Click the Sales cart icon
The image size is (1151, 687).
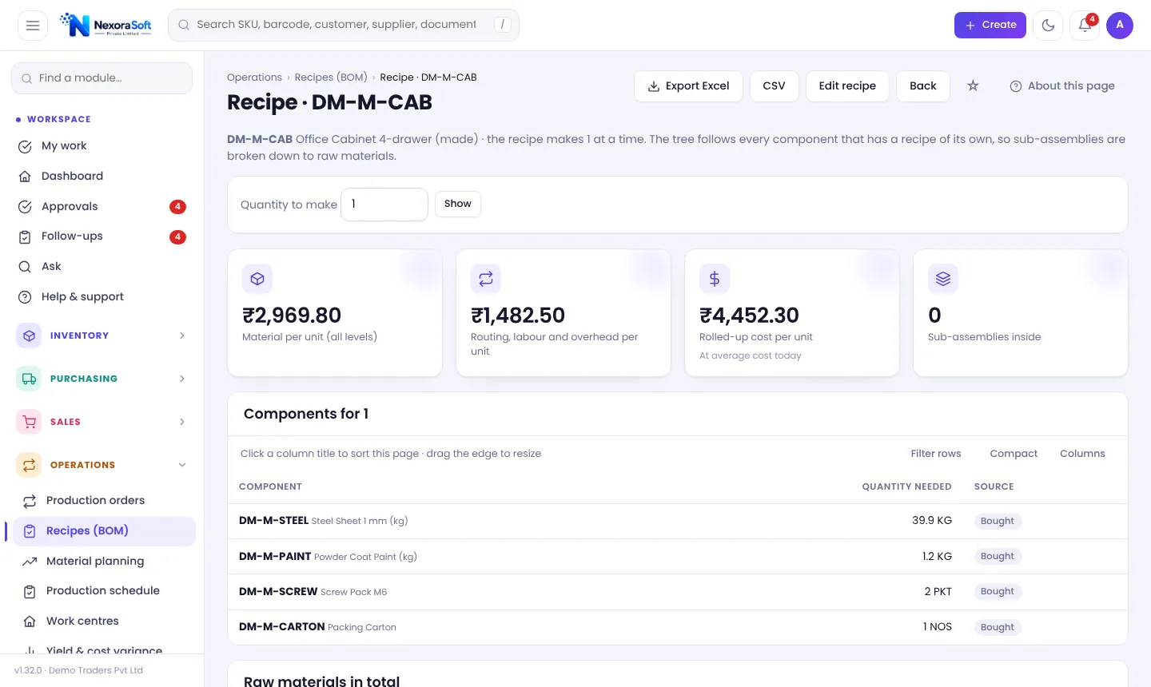29,422
